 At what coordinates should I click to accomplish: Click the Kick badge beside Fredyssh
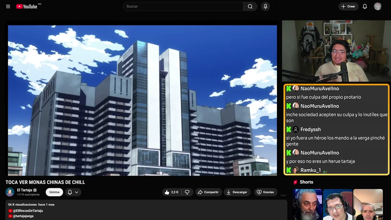[289, 130]
